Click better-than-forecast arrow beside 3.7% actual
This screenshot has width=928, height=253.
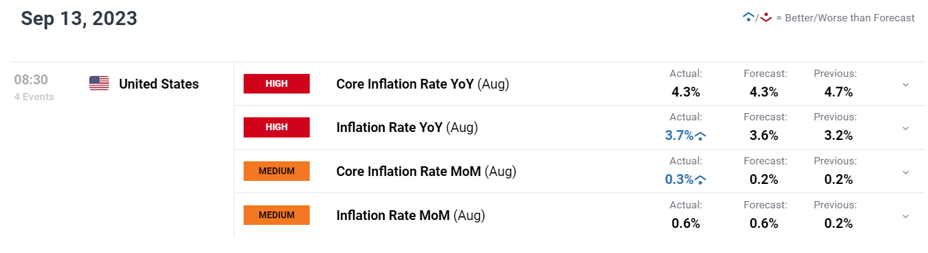[x=701, y=136]
